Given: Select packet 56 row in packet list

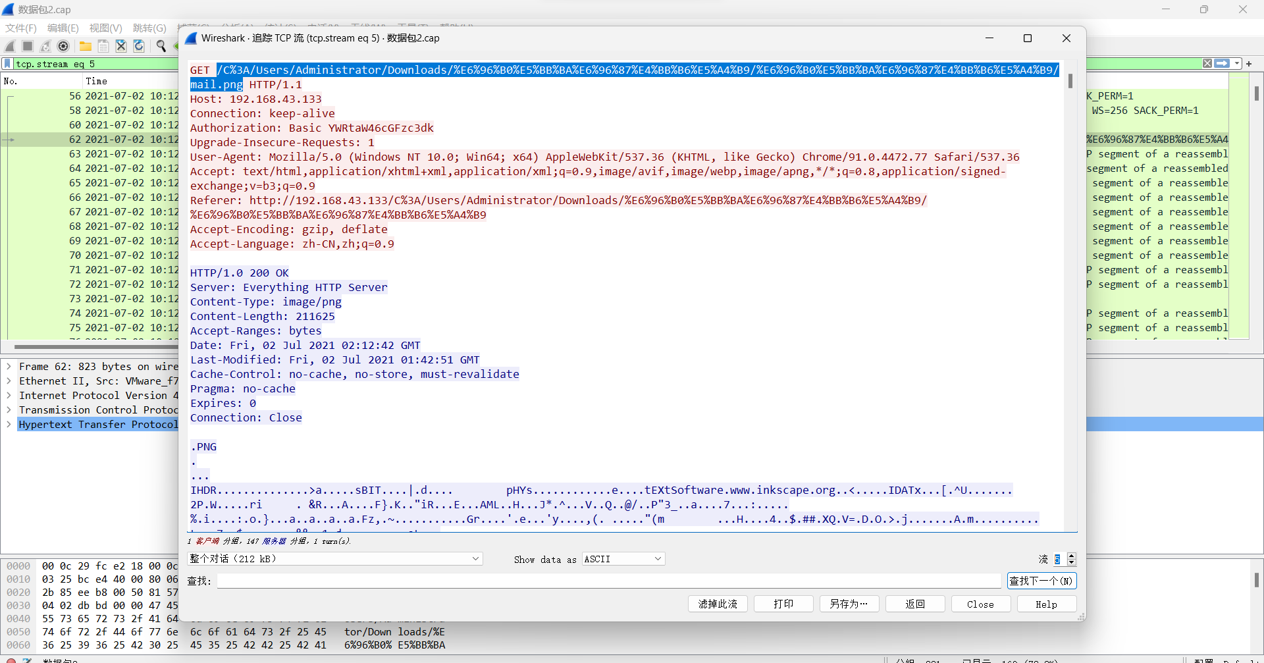Looking at the screenshot, I should point(90,95).
